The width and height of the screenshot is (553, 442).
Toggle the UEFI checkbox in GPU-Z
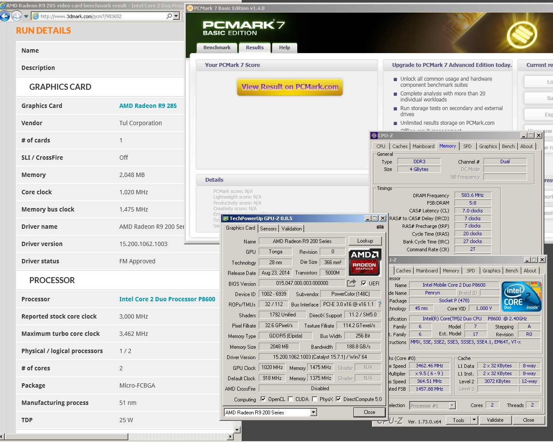[x=364, y=284]
